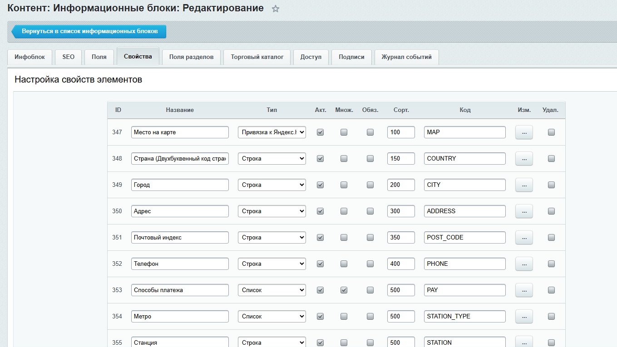Viewport: 617px width, 347px height.
Task: Open type dropdown for Почтовый индекс
Action: (271, 238)
